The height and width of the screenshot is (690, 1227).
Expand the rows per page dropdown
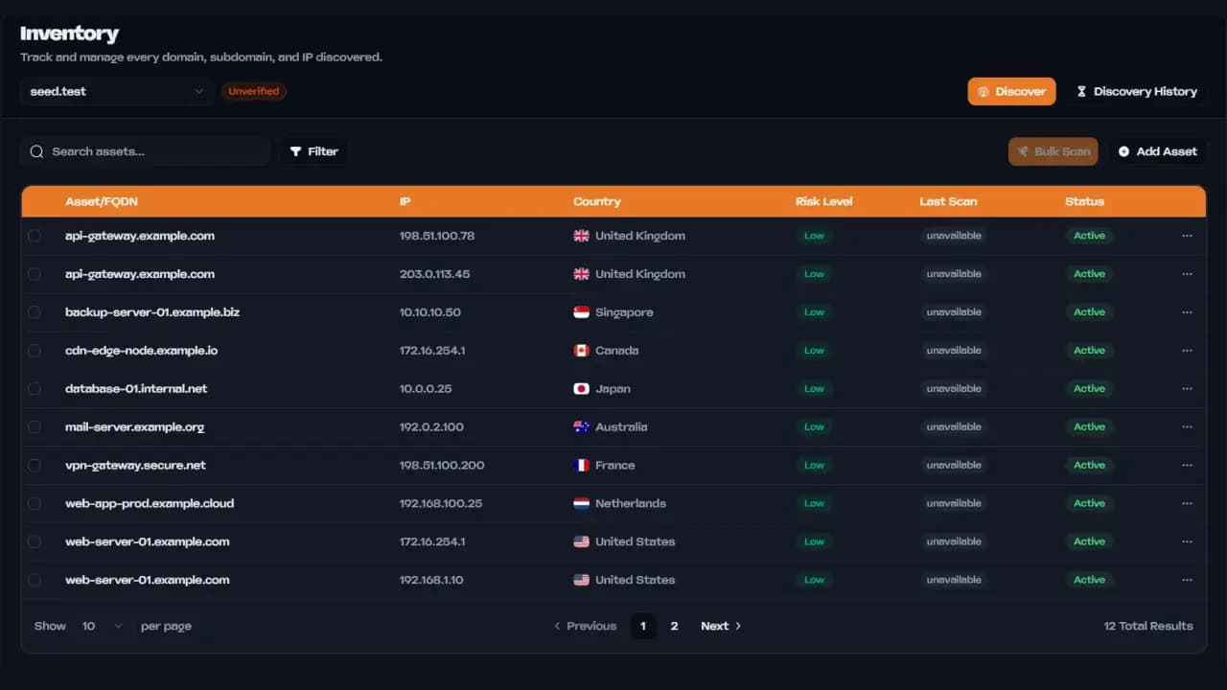click(x=102, y=626)
